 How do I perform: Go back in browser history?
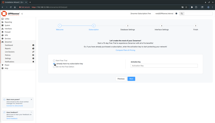click(x=2, y=7)
